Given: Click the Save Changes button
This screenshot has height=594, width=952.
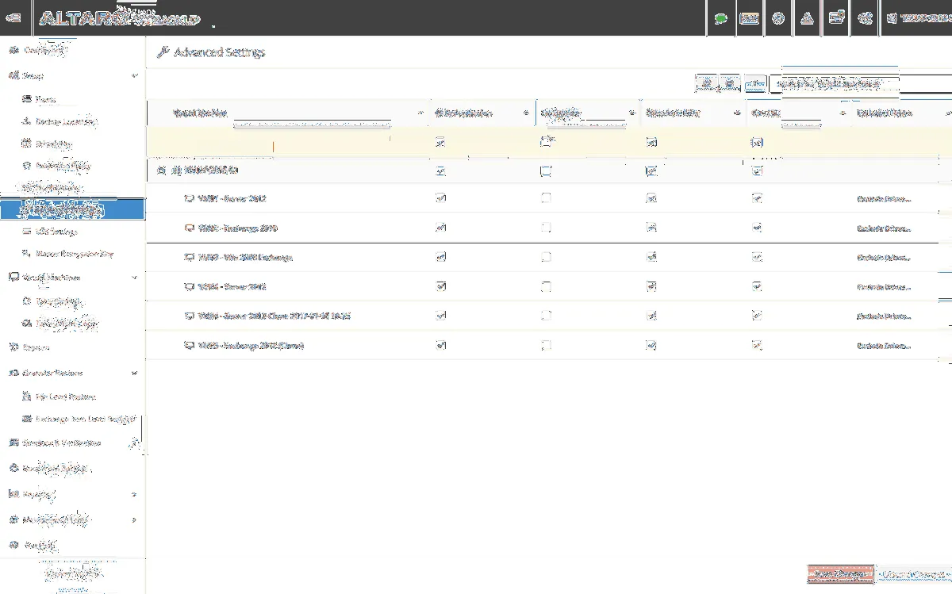Looking at the screenshot, I should click(x=840, y=574).
